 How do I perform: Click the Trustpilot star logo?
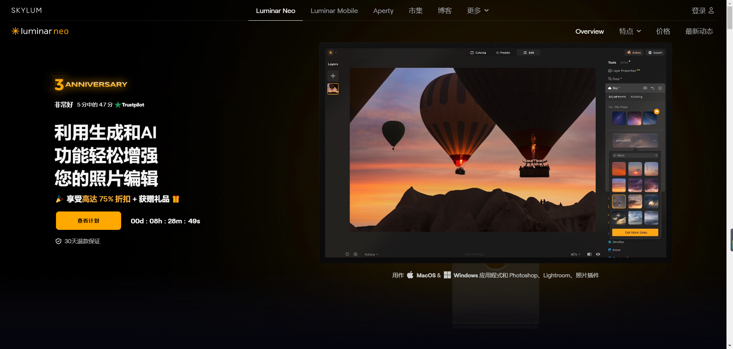point(130,105)
